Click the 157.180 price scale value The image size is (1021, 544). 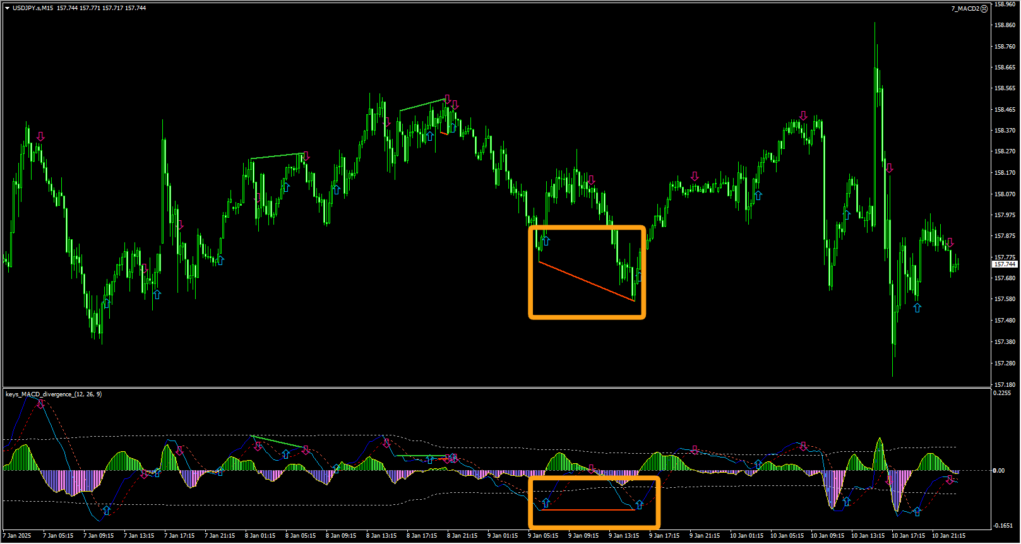click(1005, 384)
